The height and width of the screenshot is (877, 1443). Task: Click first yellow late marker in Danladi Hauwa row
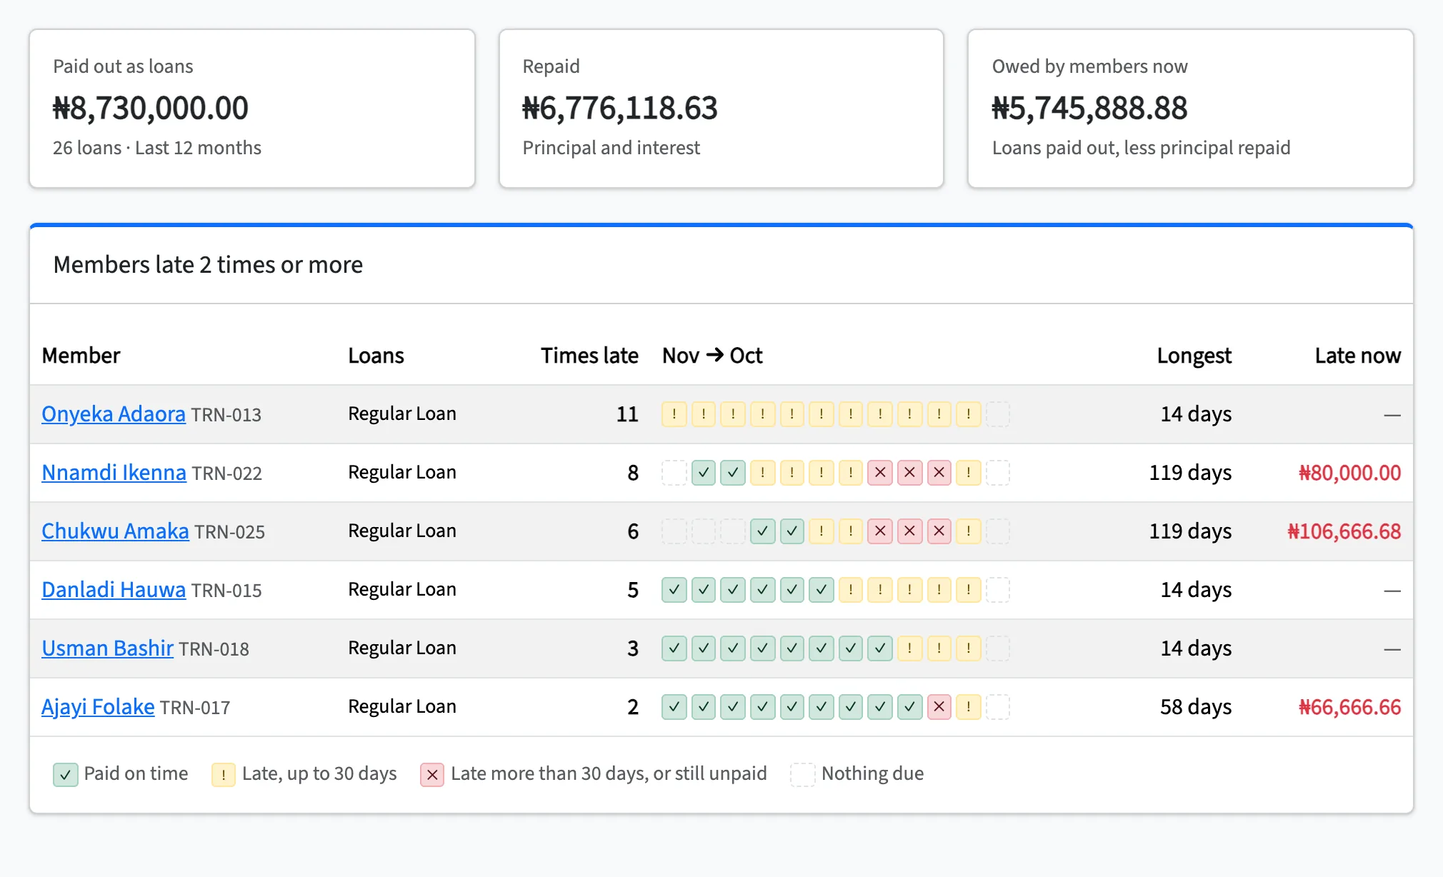(851, 590)
